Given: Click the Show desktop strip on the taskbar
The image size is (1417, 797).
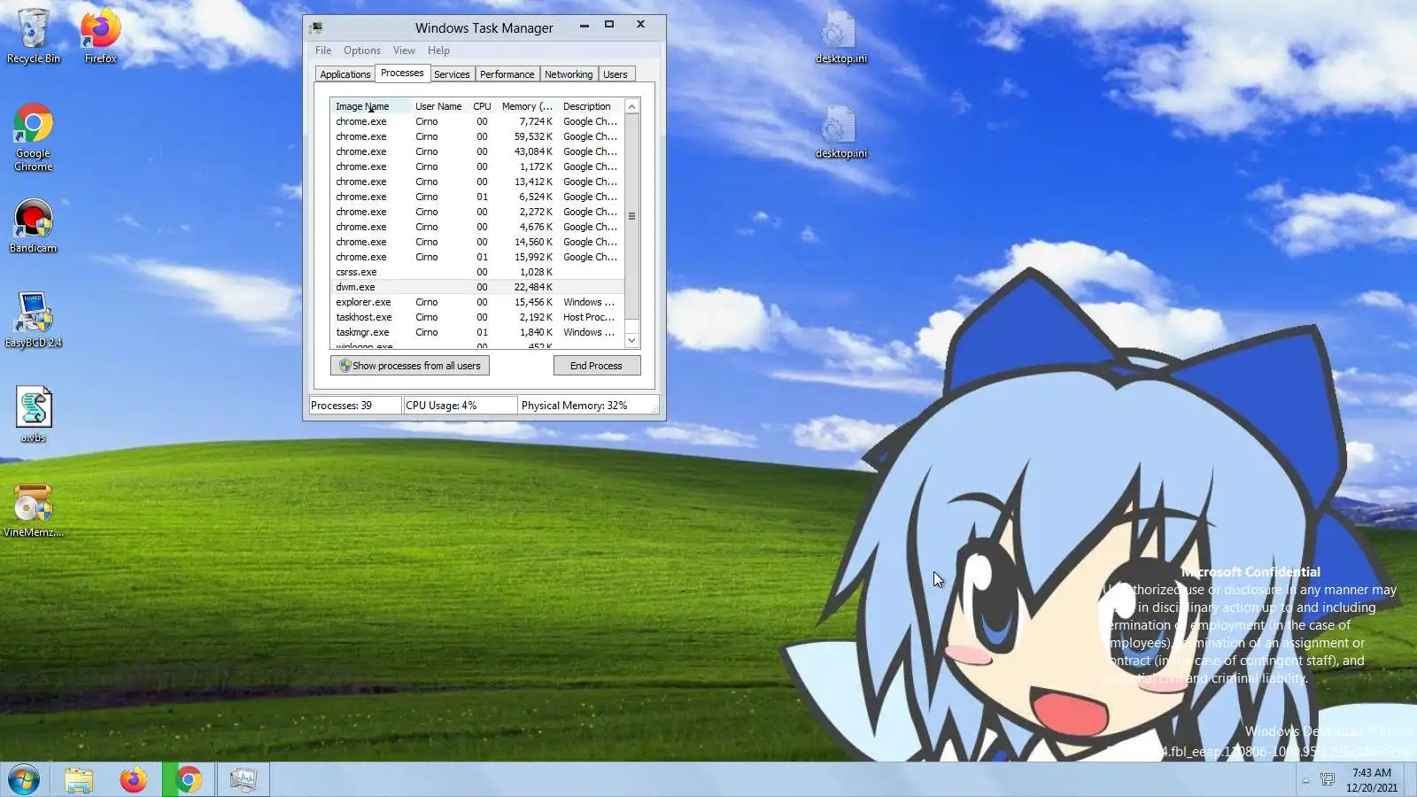Looking at the screenshot, I should click(1411, 780).
